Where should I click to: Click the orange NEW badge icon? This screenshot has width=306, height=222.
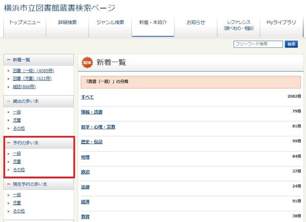[x=88, y=63]
